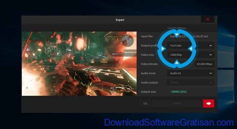Click the back arrow button
The width and height of the screenshot is (237, 129).
[x=145, y=103]
